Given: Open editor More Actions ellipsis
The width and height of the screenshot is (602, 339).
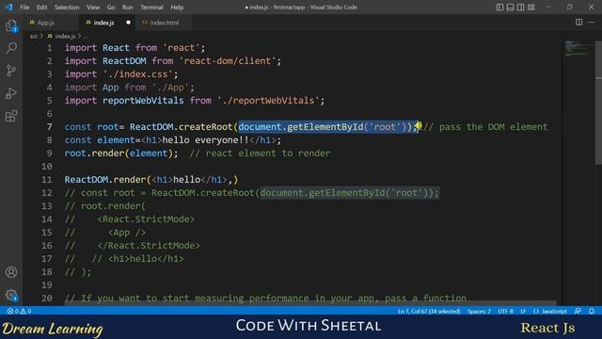Looking at the screenshot, I should point(592,23).
